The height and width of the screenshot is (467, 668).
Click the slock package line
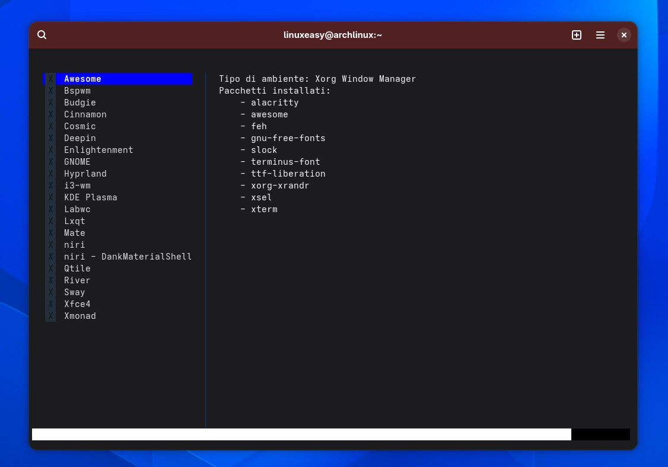pyautogui.click(x=259, y=150)
